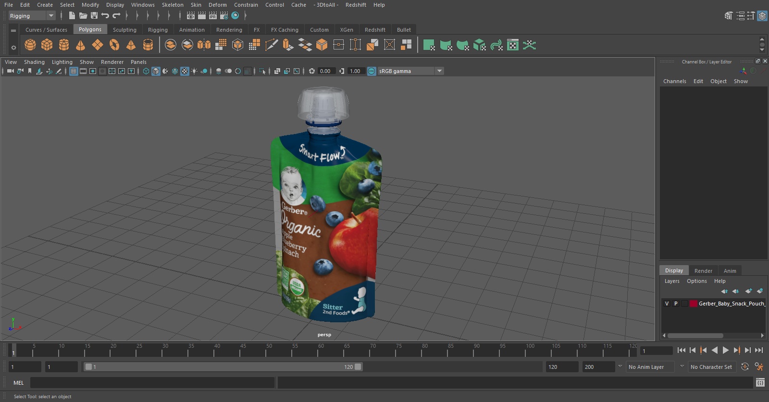Click the layer editor horizontal scrollbar
The image size is (769, 402).
point(695,336)
